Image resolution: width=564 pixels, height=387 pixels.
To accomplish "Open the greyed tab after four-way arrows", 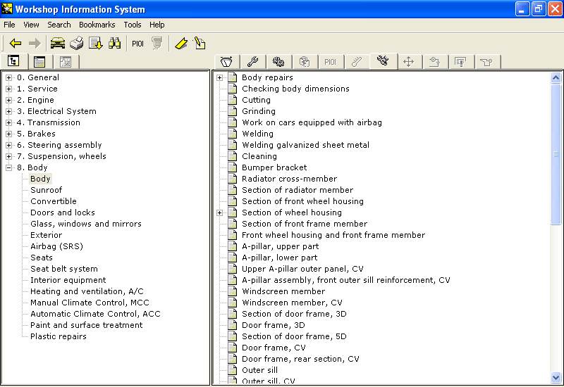I will pos(435,62).
